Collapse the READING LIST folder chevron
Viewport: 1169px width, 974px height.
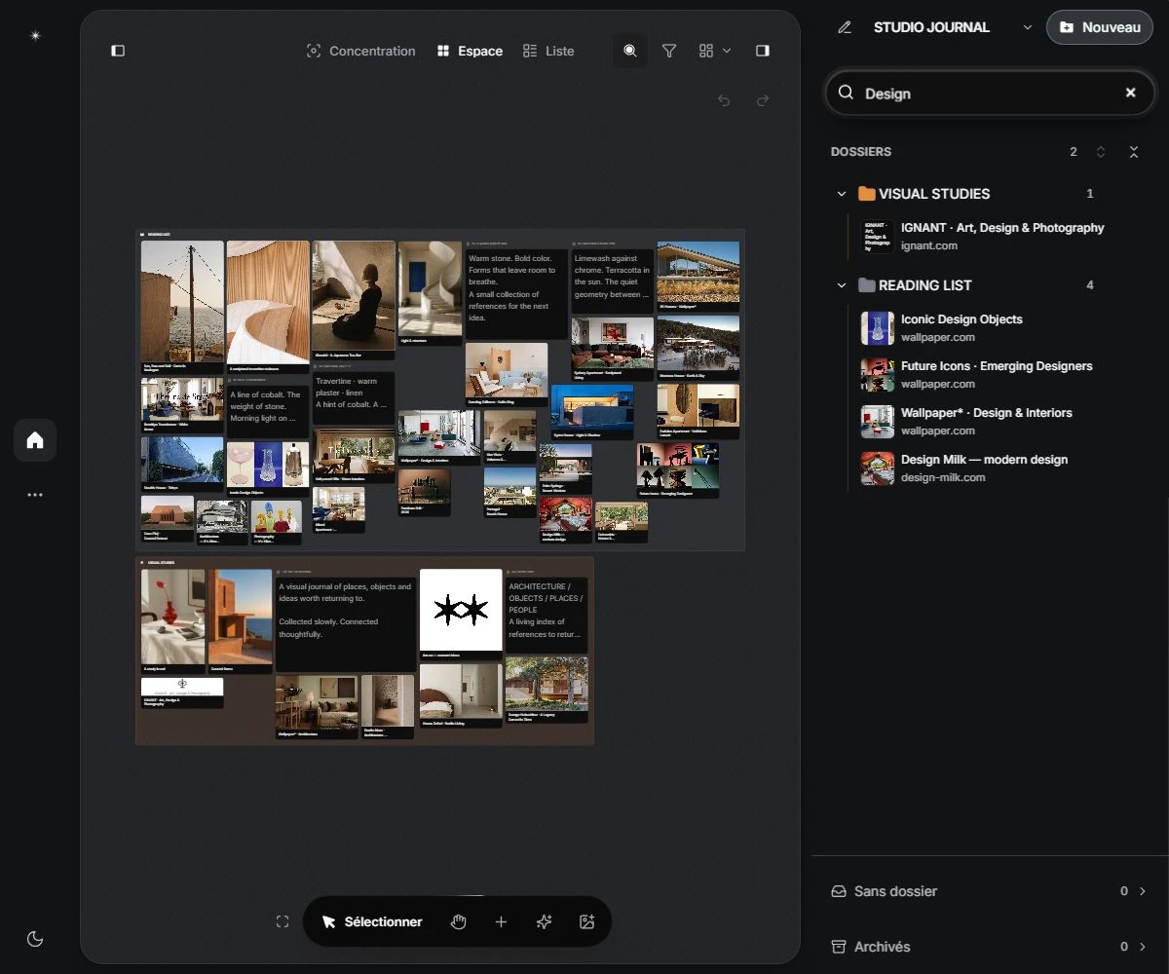(842, 285)
